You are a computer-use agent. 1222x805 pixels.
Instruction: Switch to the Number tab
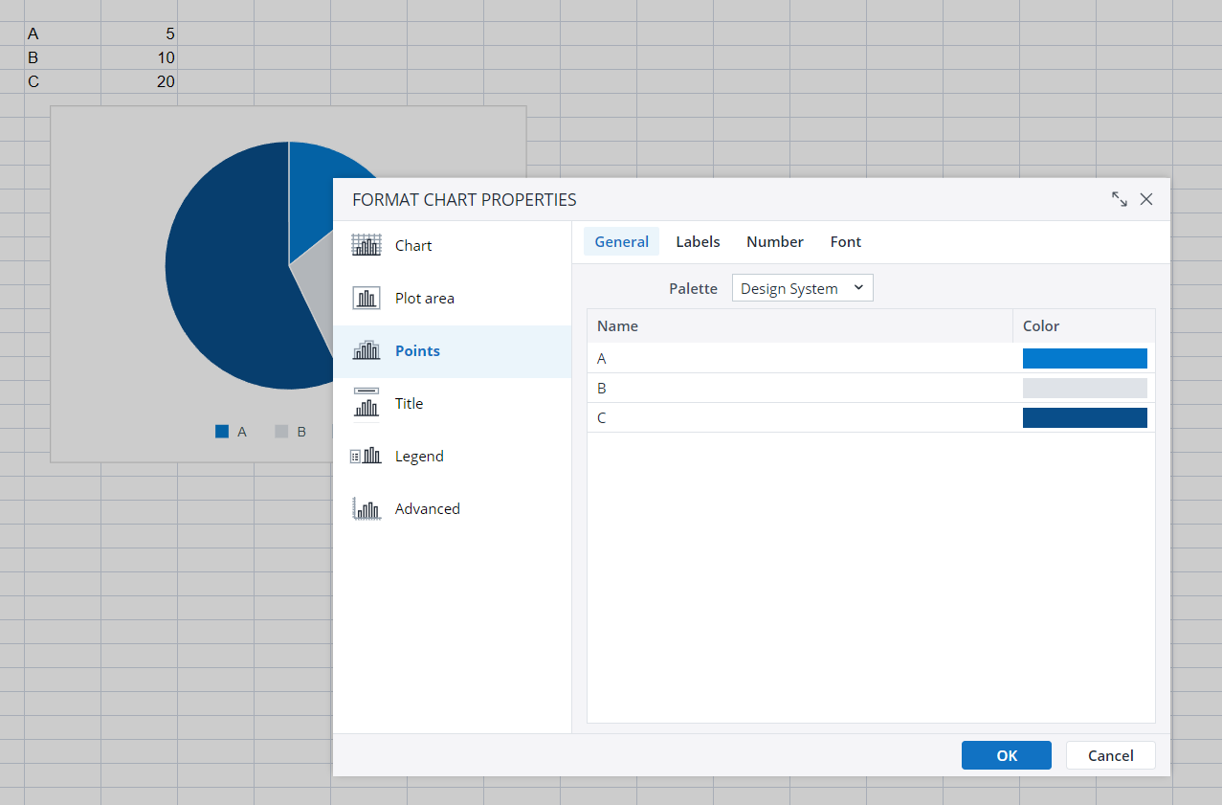pos(774,242)
